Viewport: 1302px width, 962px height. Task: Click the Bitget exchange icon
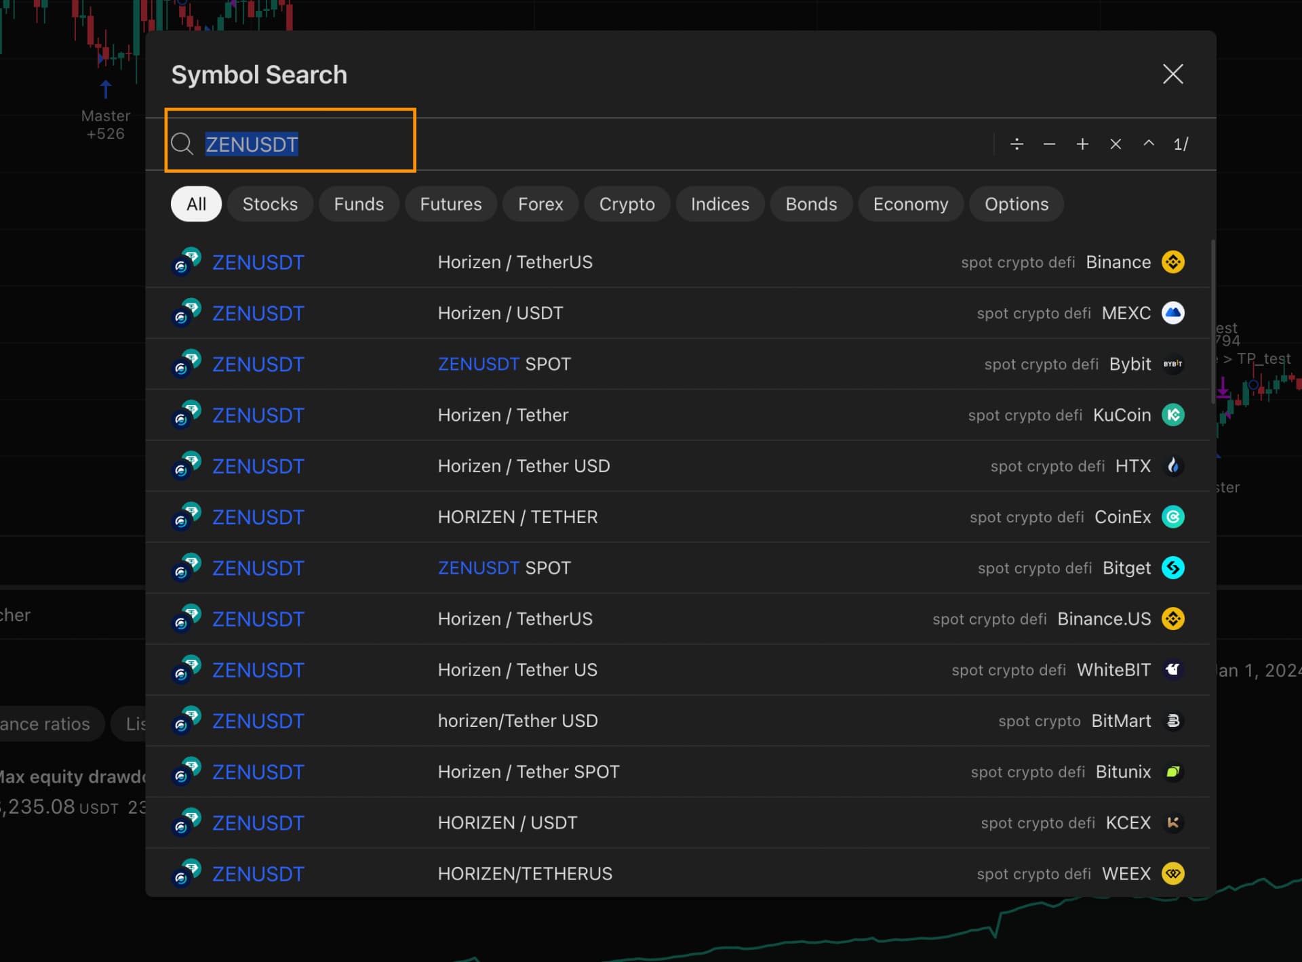1174,568
